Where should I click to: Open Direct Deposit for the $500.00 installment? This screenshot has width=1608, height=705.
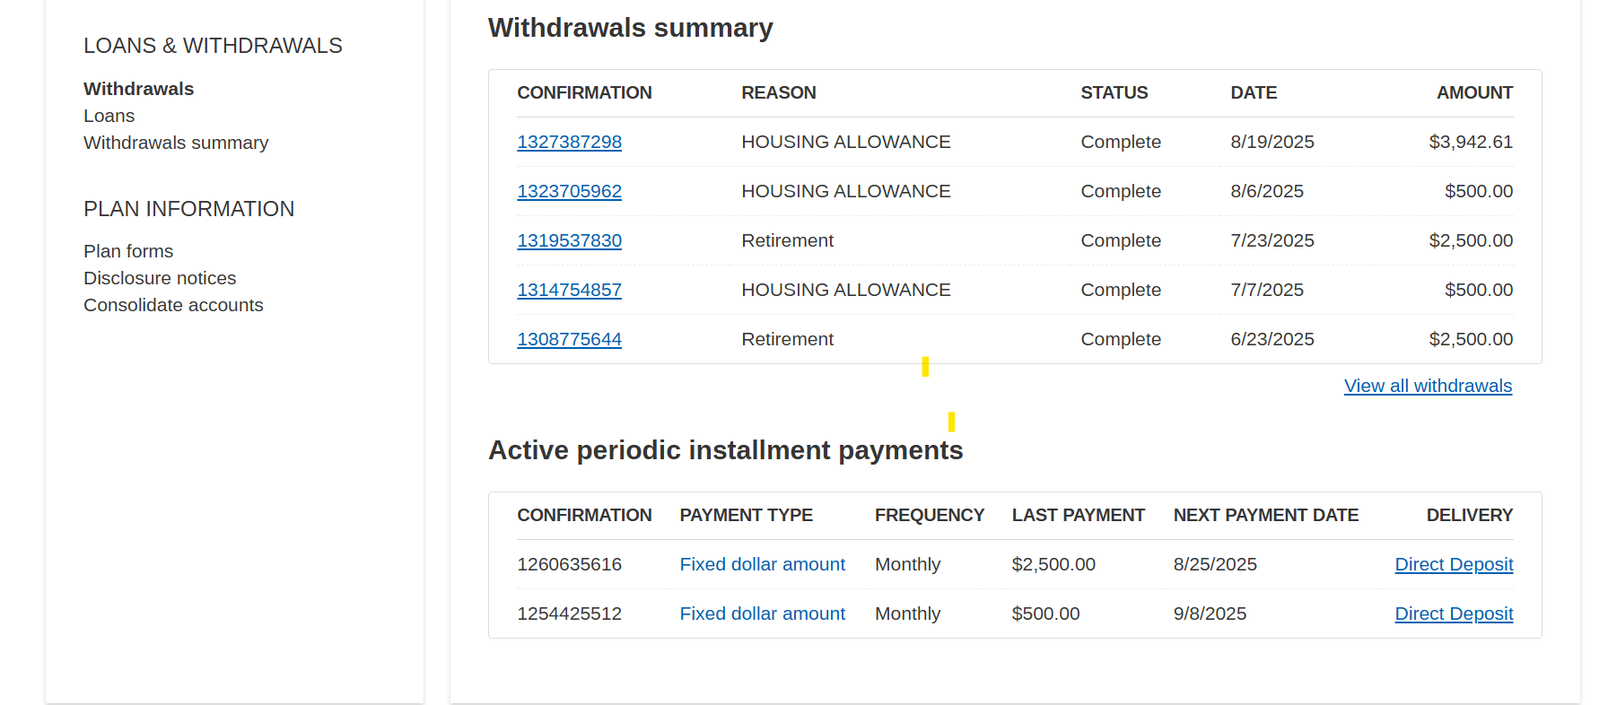[1453, 614]
